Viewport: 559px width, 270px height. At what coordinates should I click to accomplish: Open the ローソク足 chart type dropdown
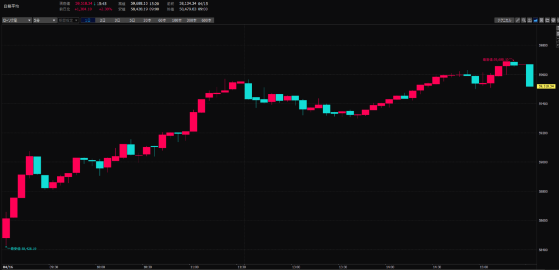(16, 20)
